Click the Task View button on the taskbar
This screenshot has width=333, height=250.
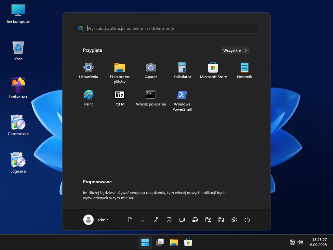pos(159,242)
